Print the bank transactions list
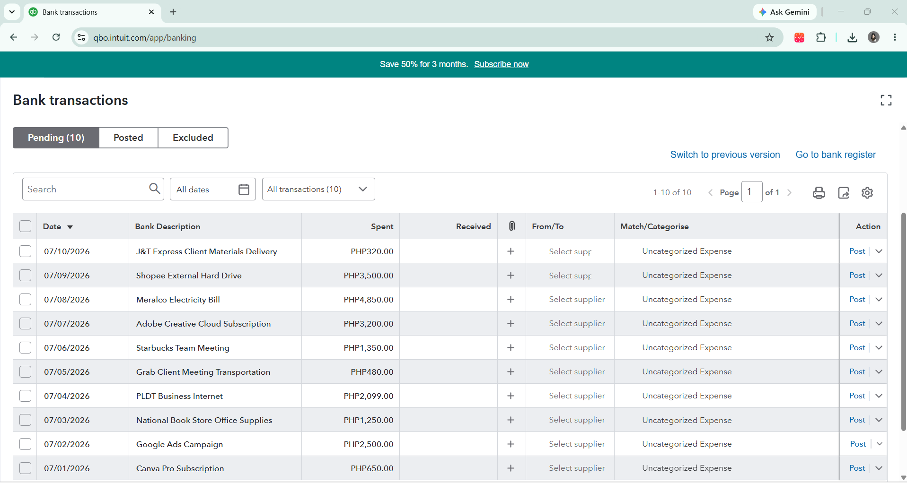Viewport: 907px width, 483px height. point(819,193)
